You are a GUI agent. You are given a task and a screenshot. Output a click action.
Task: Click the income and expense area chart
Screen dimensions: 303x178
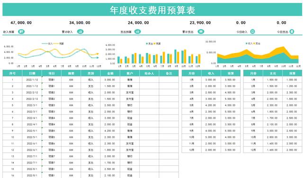[x=253, y=53]
